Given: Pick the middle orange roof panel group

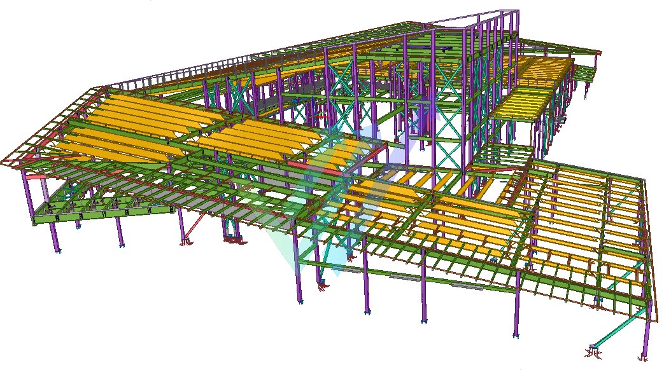Looking at the screenshot, I should (255, 139).
